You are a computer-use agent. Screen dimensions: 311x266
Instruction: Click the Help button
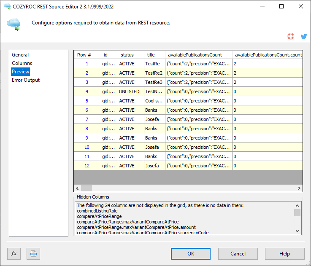(x=284, y=253)
